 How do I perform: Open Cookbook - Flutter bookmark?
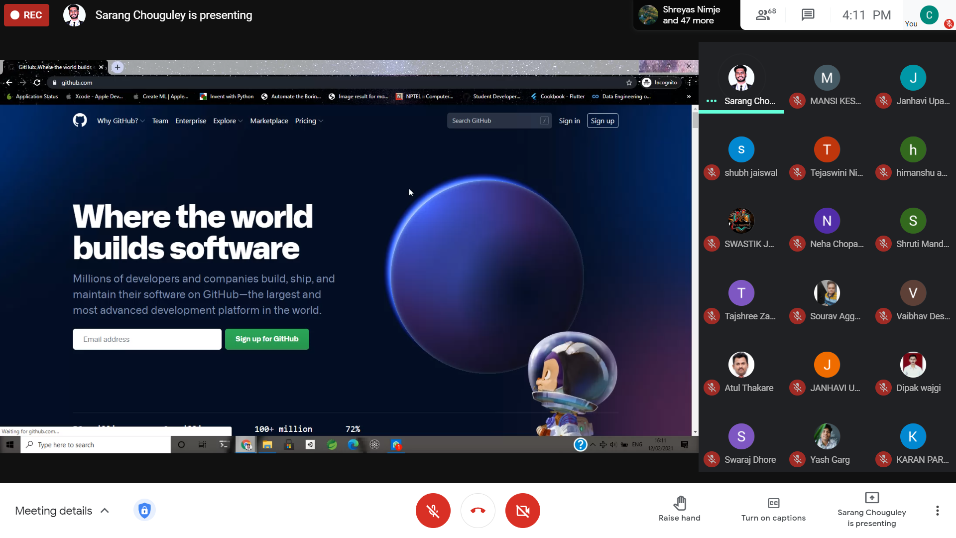pyautogui.click(x=558, y=96)
